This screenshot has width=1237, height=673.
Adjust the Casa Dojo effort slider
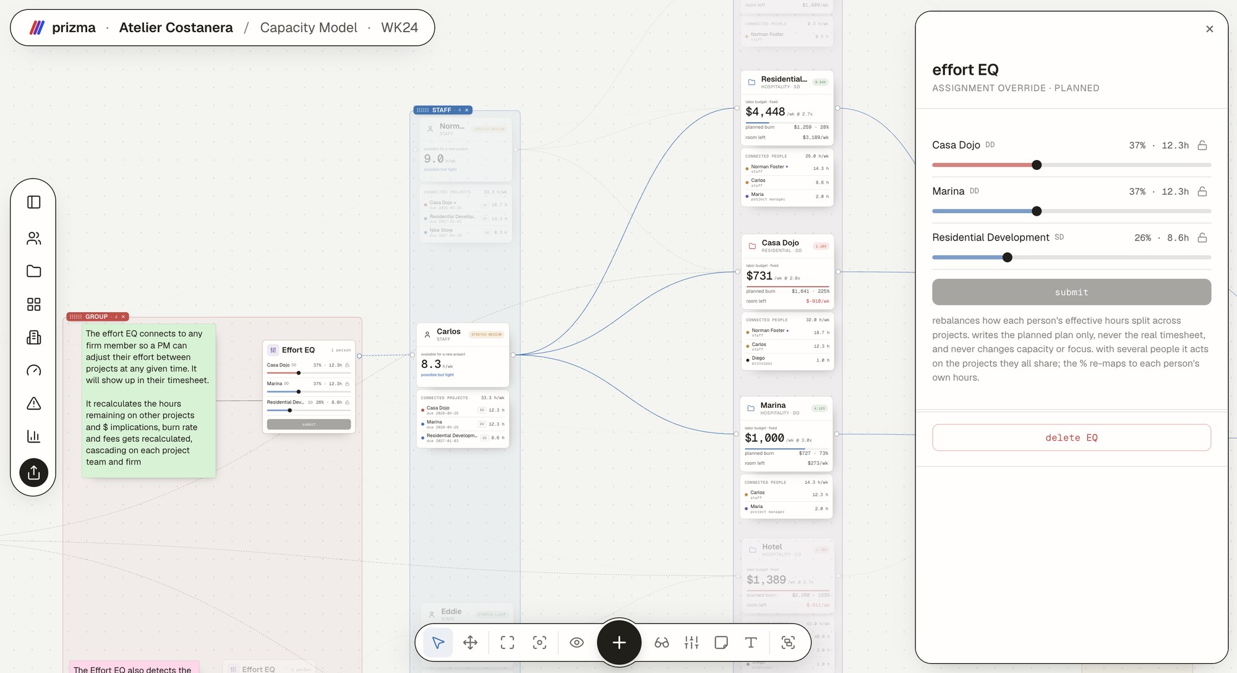coord(1037,165)
